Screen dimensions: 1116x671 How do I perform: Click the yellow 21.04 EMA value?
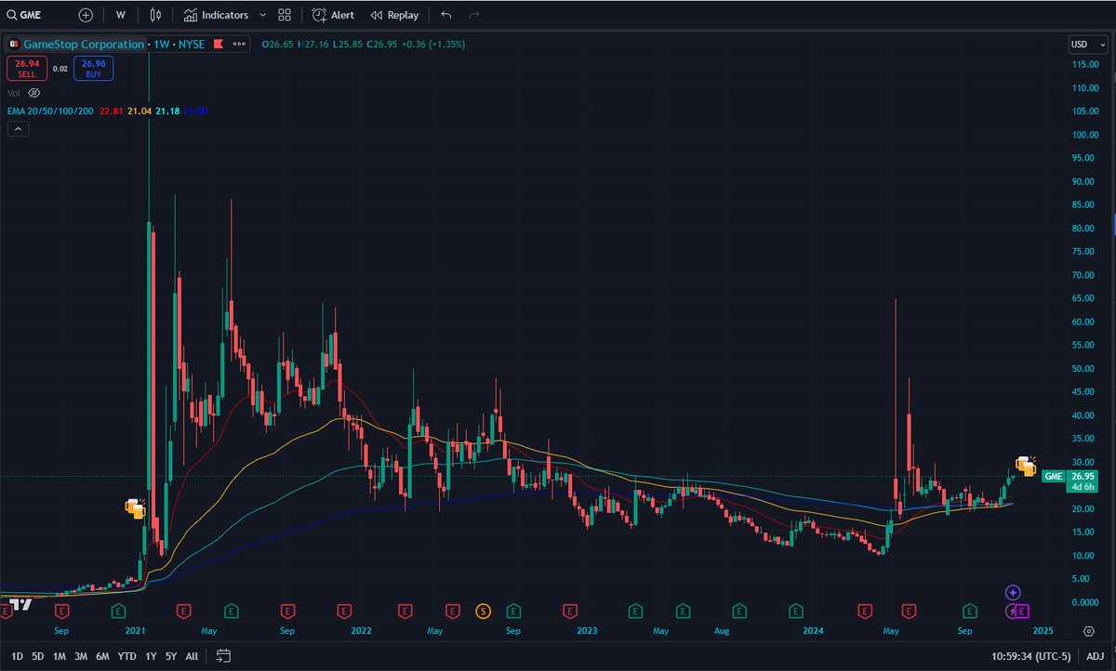click(x=139, y=112)
